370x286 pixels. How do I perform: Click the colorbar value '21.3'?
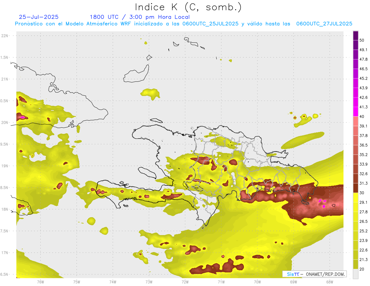click(364, 259)
